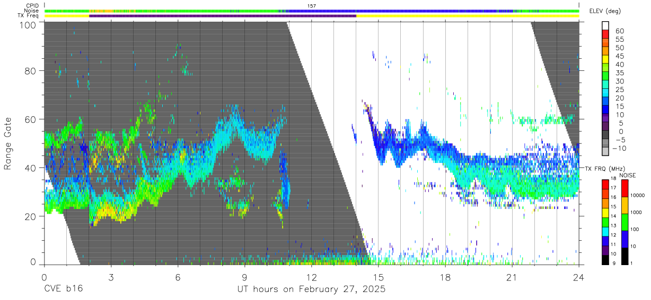This screenshot has height=300, width=651.
Task: Click the '12' tick on TX FRQ colorbar
Action: pos(614,234)
